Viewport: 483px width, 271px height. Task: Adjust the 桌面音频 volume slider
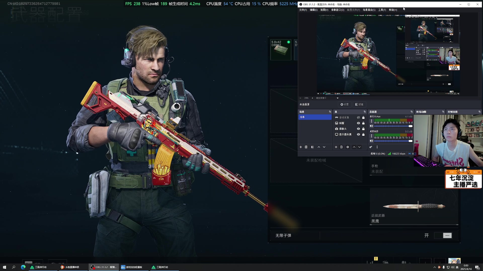coord(393,141)
